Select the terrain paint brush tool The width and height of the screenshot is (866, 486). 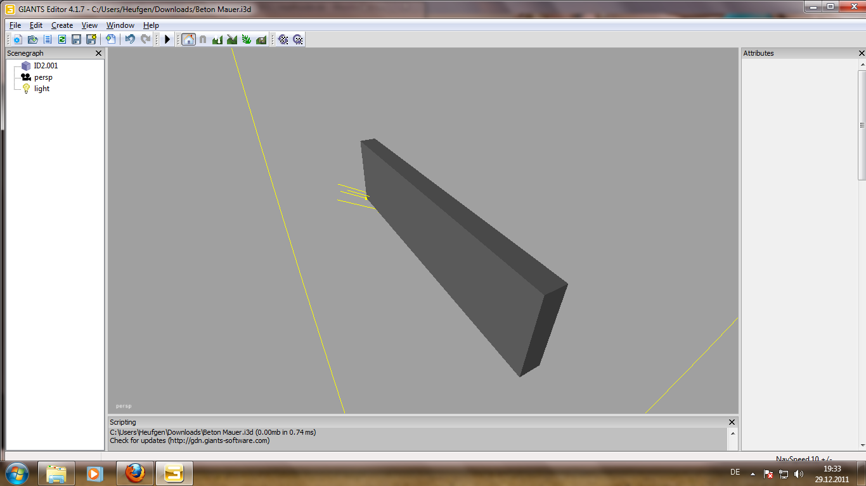(232, 39)
